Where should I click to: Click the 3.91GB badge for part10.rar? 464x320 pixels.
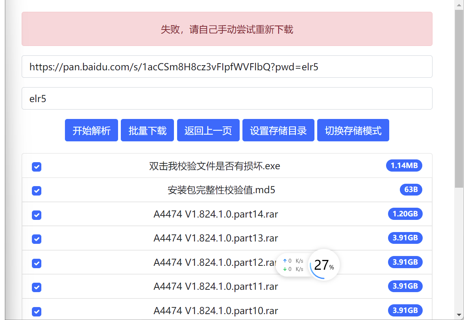405,310
